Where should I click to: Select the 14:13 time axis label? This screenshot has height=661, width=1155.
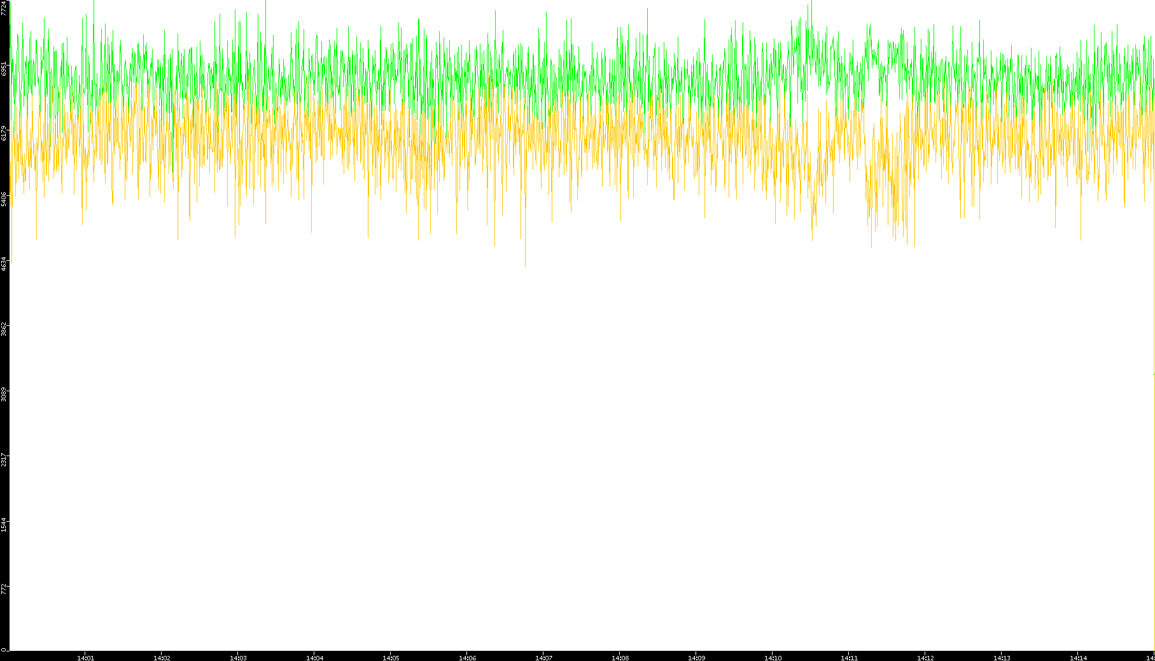point(1002,658)
